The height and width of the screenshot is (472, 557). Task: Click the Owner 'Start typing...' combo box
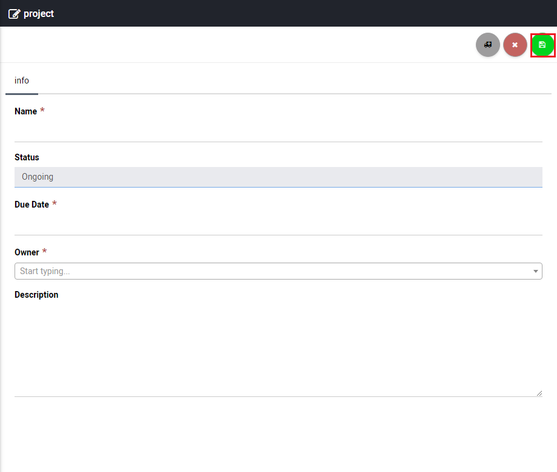(272, 271)
